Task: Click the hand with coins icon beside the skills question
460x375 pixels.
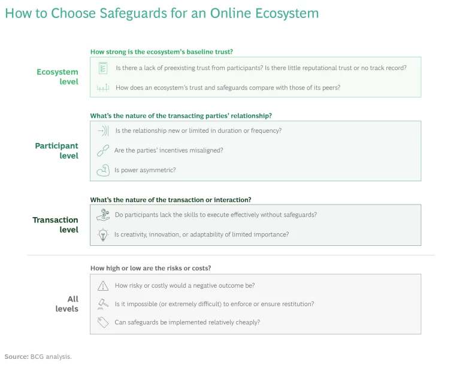Action: pyautogui.click(x=103, y=215)
